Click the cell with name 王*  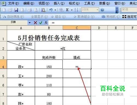click(21, 73)
